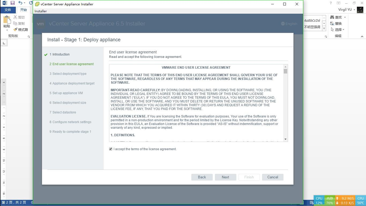Choose the 不明显强调 subtle emphasis style
366x206 pixels.
[x=312, y=24]
